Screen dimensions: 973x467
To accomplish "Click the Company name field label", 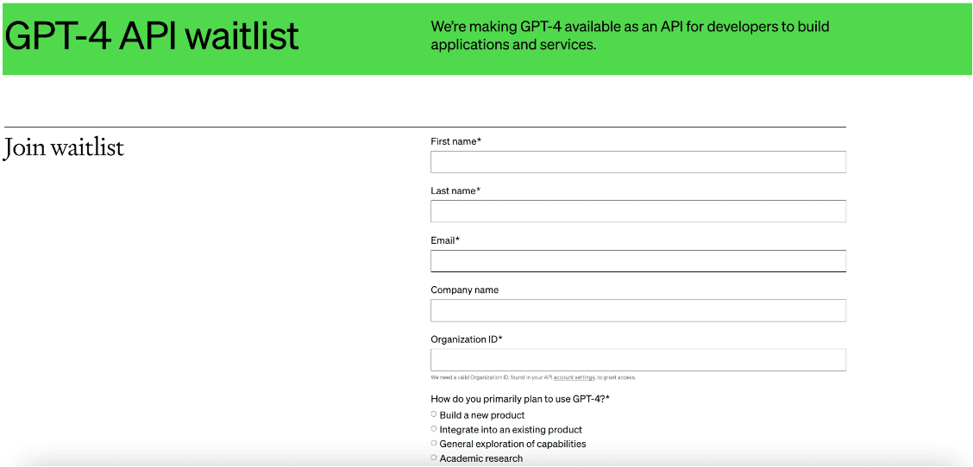I will 464,290.
